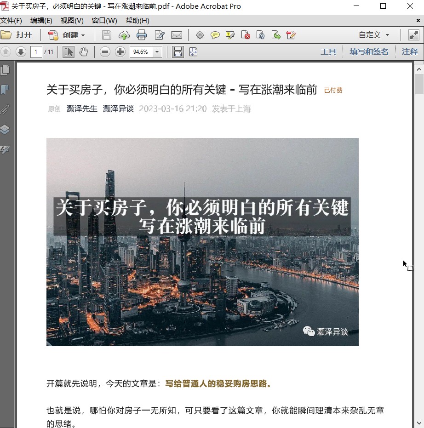
Task: Select the highlight text tool
Action: (230, 35)
